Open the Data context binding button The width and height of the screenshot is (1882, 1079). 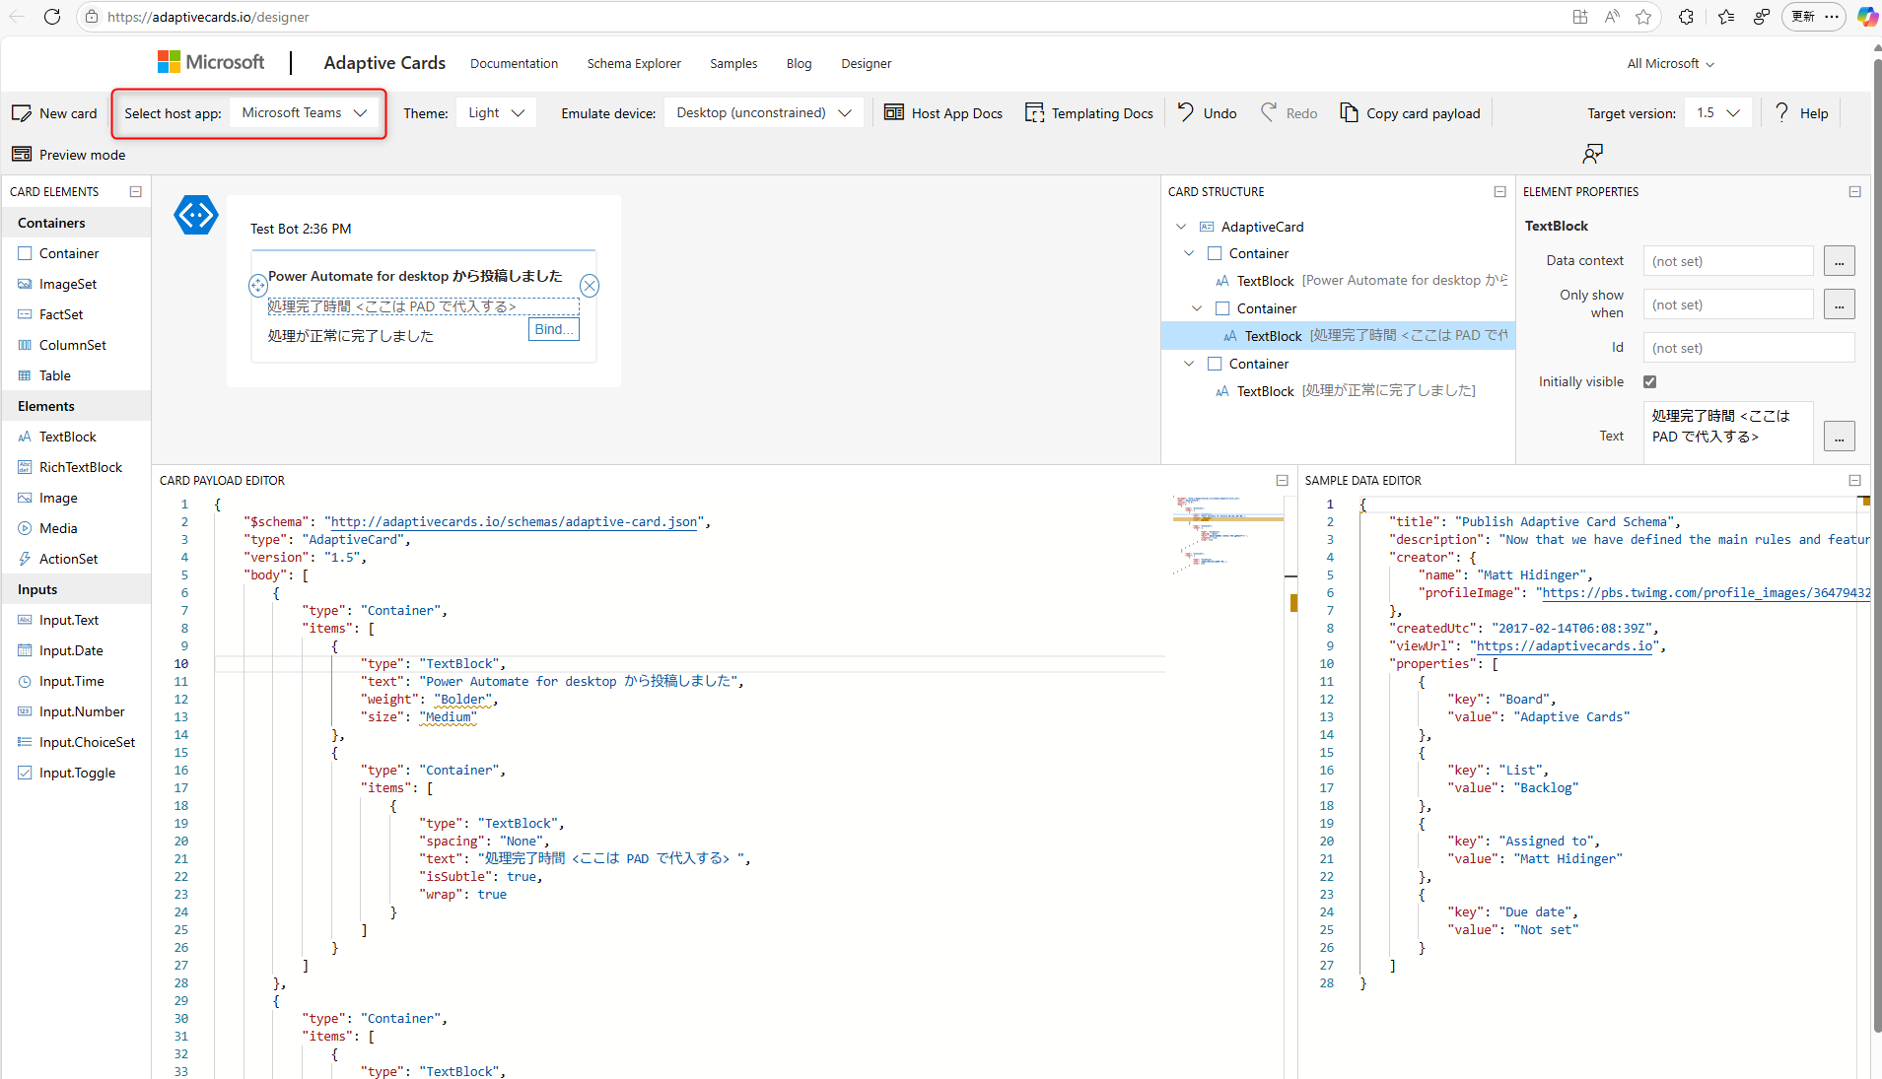click(x=1840, y=261)
